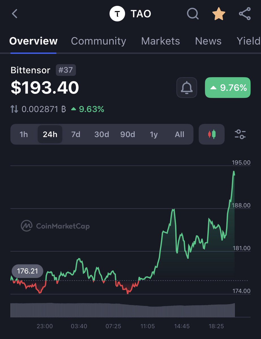This screenshot has height=339, width=261.
Task: Tap the 176.21 opening price tag
Action: (27, 271)
